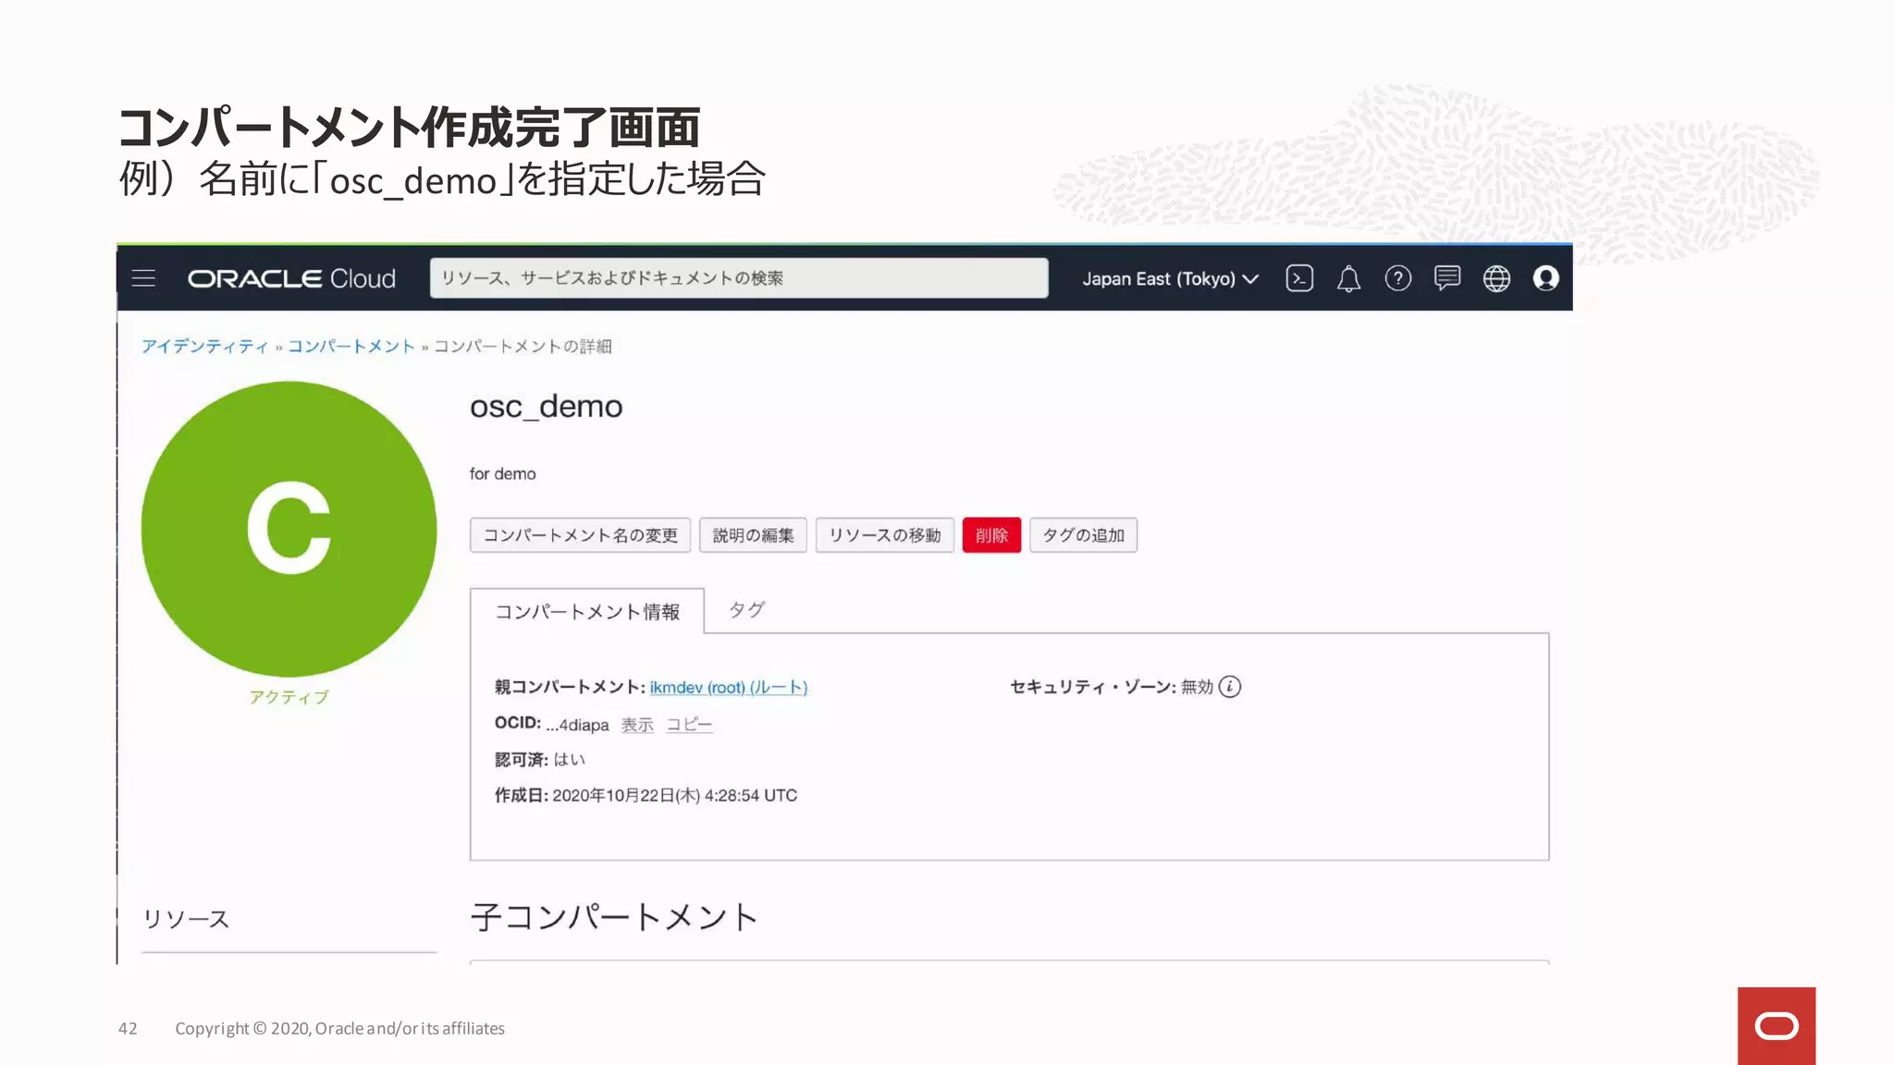Click コンパートメント名の変更 button
The image size is (1894, 1065).
pos(580,535)
